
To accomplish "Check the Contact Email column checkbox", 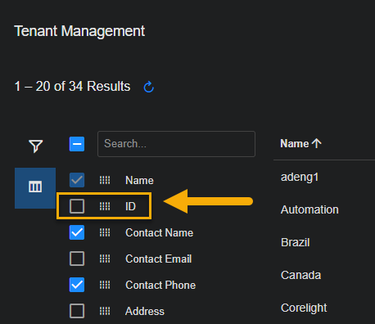I will click(77, 259).
